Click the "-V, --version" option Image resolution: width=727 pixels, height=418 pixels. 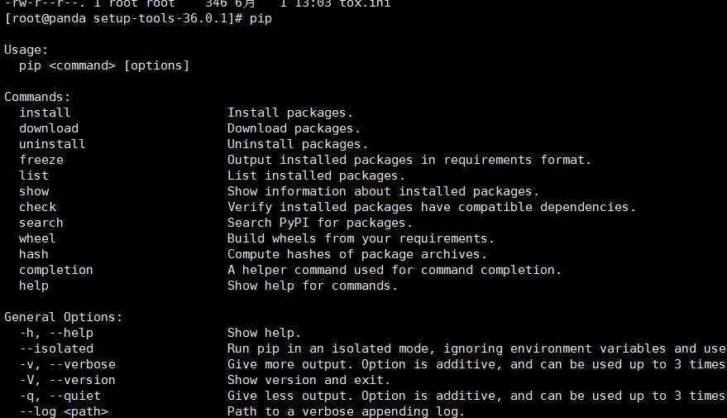[67, 380]
